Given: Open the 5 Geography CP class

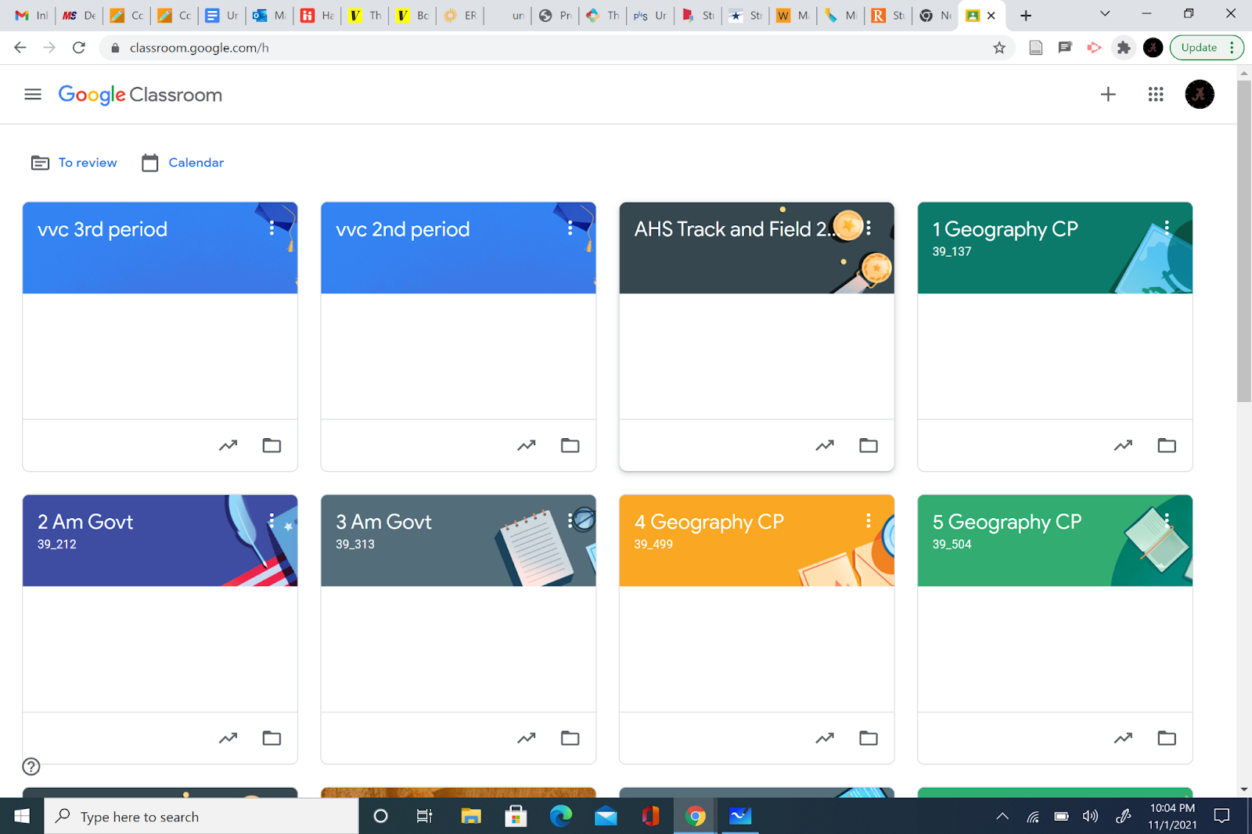Looking at the screenshot, I should click(1007, 522).
